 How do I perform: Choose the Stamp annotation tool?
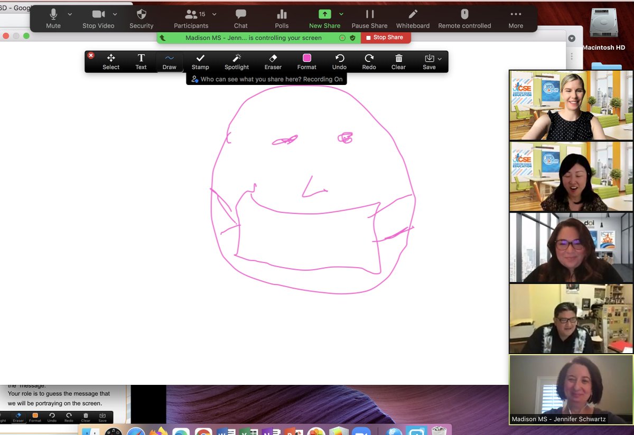[x=200, y=62]
